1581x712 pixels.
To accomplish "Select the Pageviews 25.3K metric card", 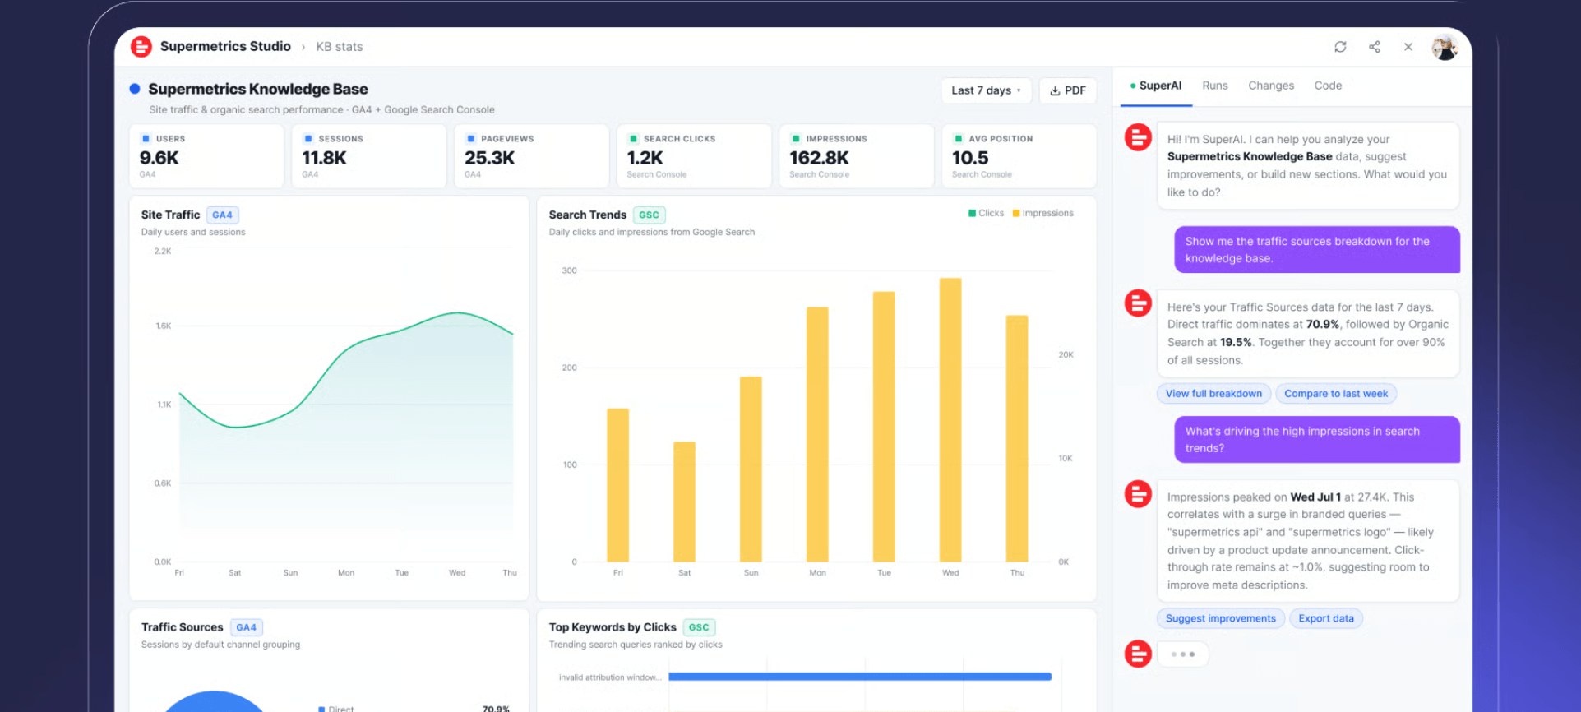I will point(531,156).
